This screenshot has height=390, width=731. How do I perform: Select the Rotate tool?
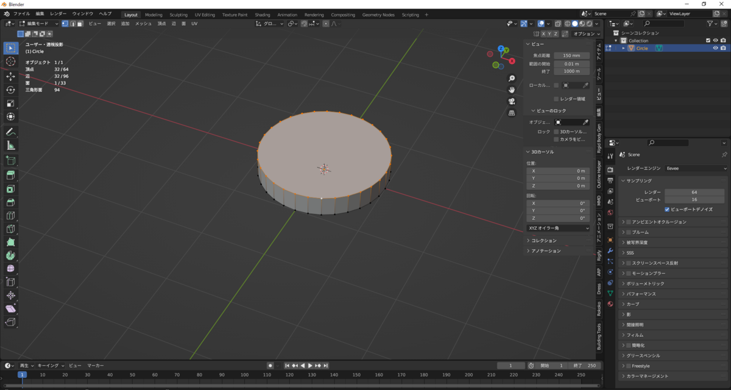(x=10, y=90)
